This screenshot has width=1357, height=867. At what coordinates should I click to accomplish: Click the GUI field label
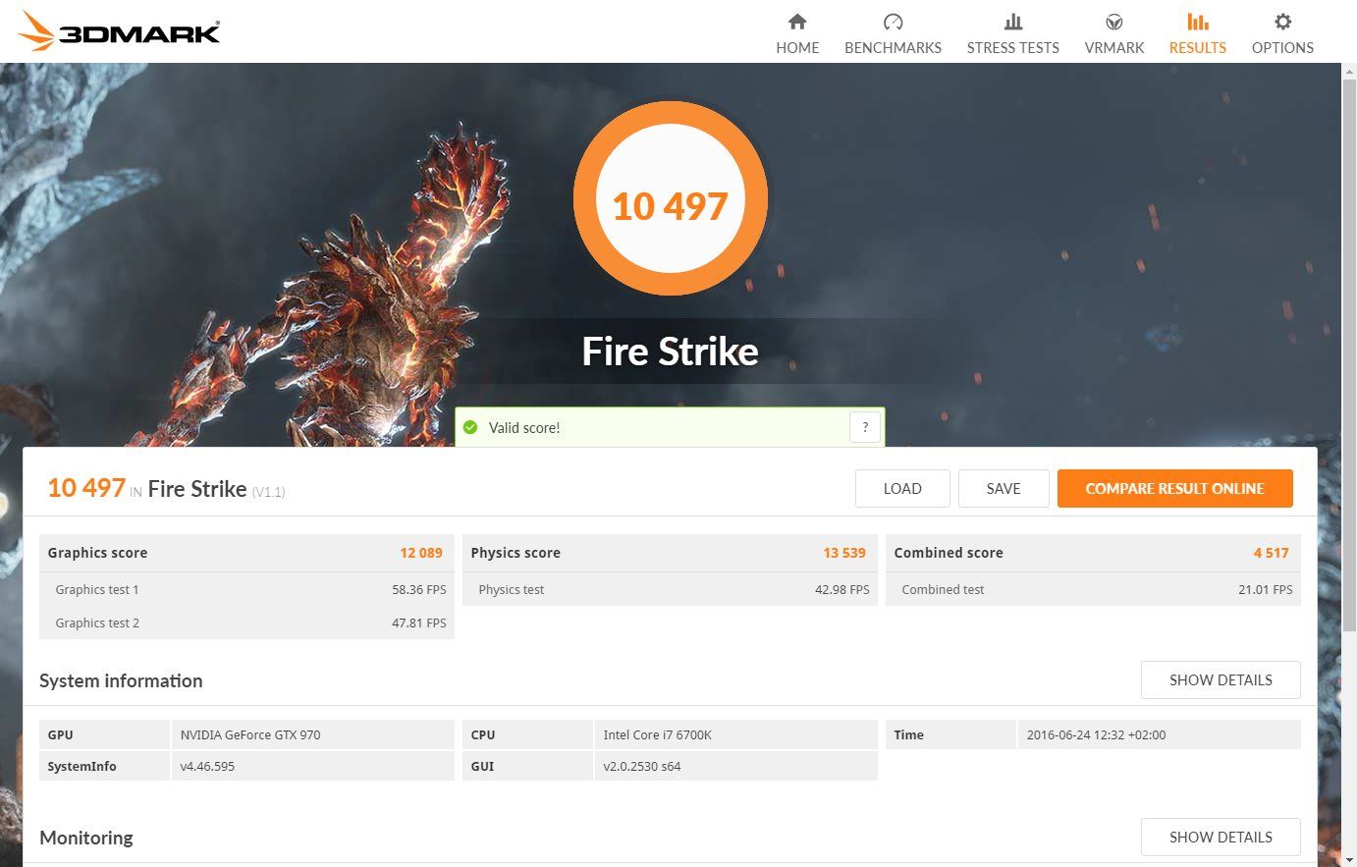pos(482,766)
